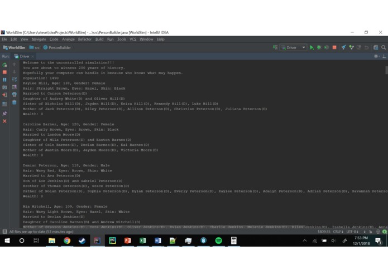Open the Tools menu
Viewport: 388px width, 275px height.
(122, 39)
